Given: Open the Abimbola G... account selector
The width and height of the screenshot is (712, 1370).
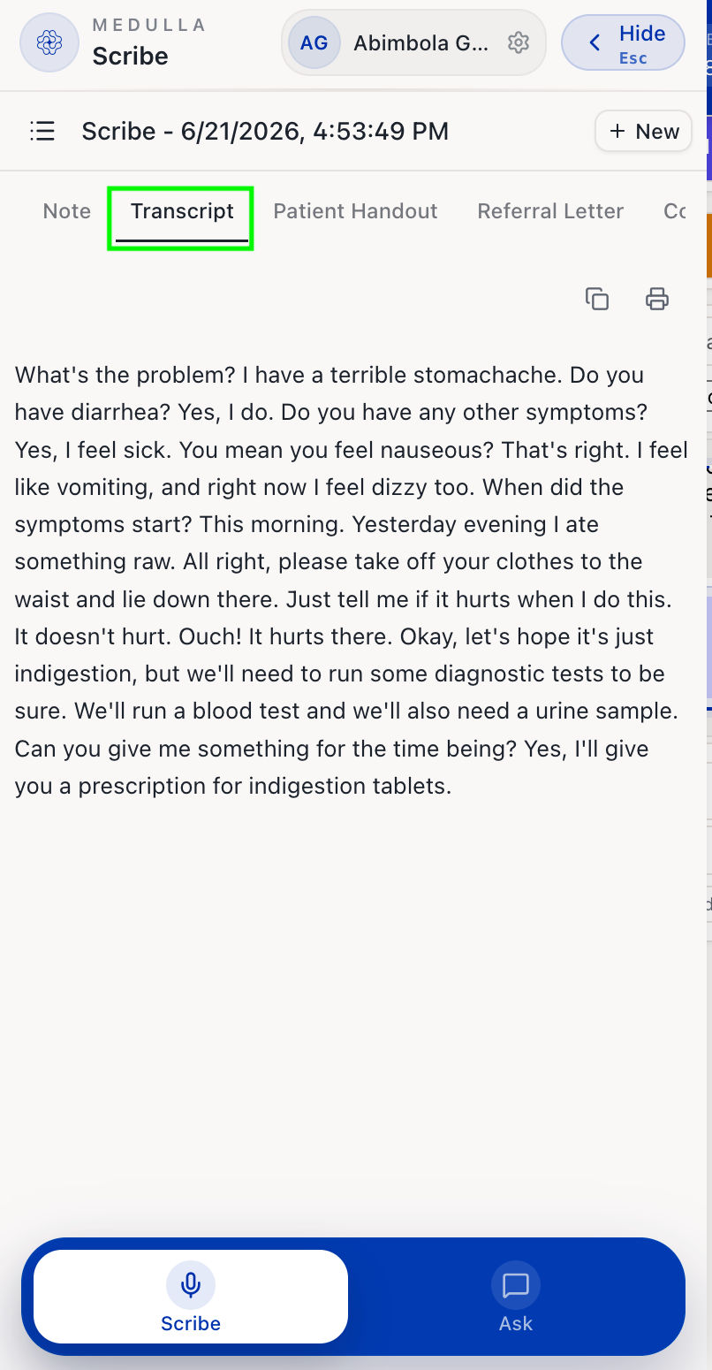Looking at the screenshot, I should [413, 42].
